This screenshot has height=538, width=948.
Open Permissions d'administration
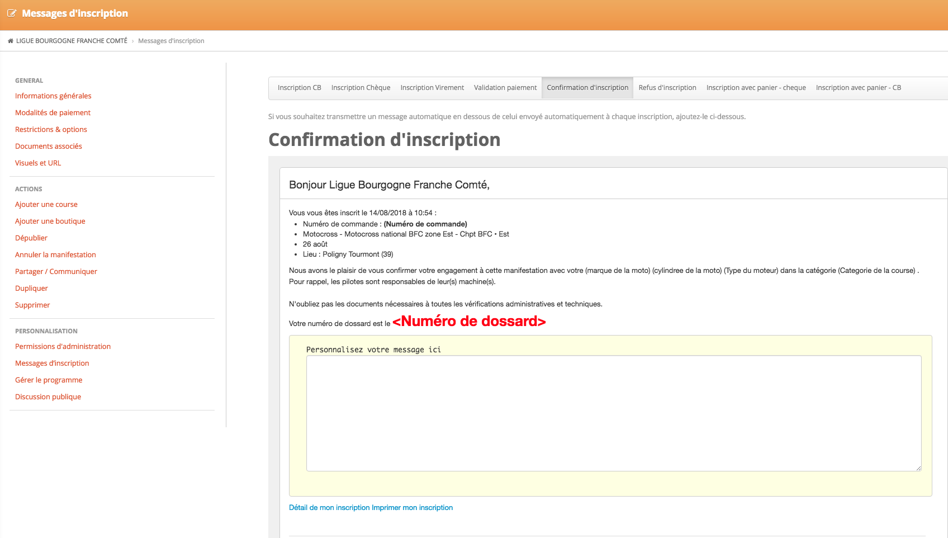pyautogui.click(x=63, y=346)
